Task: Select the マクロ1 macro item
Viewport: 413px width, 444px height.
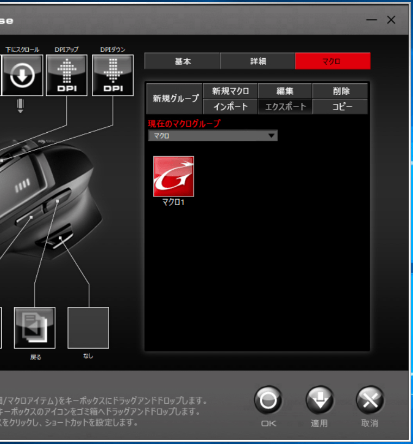Action: pyautogui.click(x=174, y=176)
